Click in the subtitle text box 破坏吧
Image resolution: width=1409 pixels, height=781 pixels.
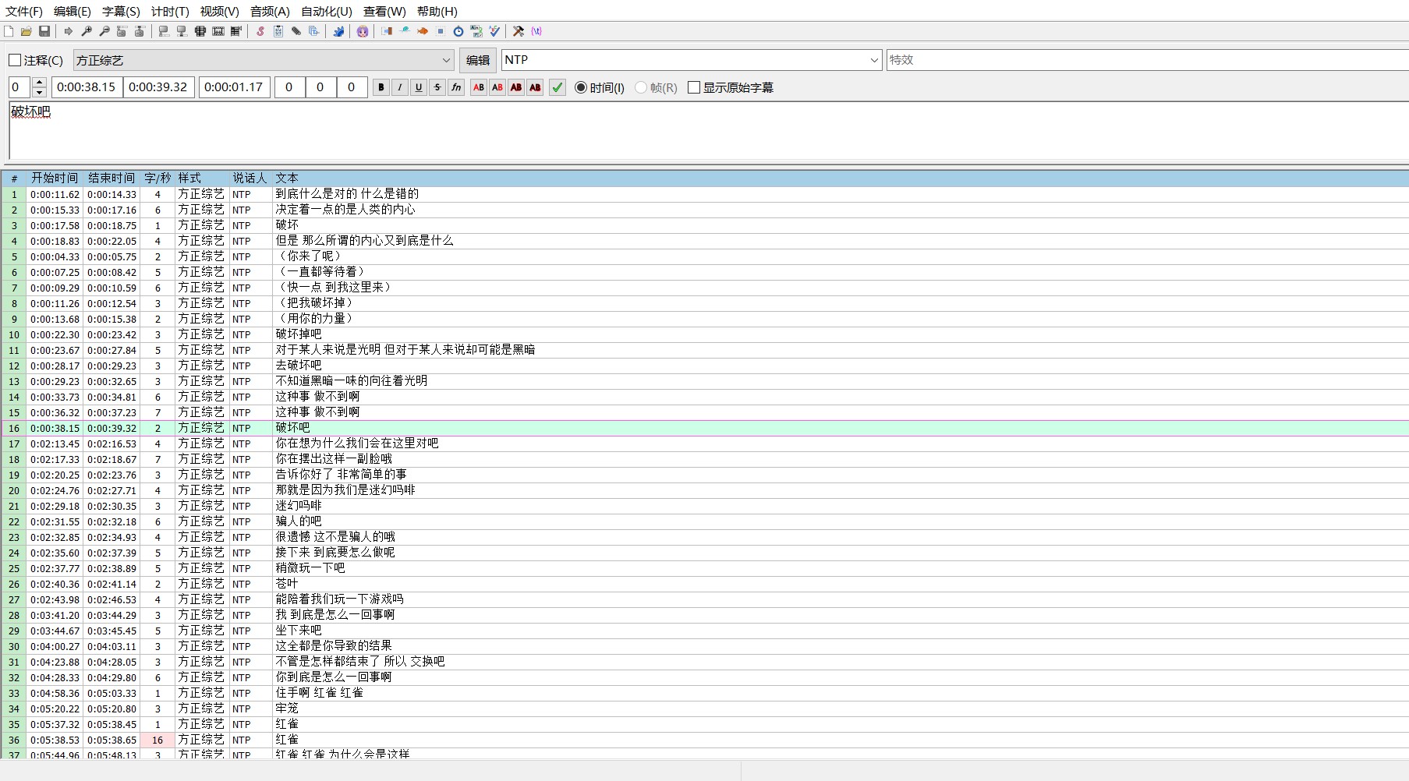point(708,130)
